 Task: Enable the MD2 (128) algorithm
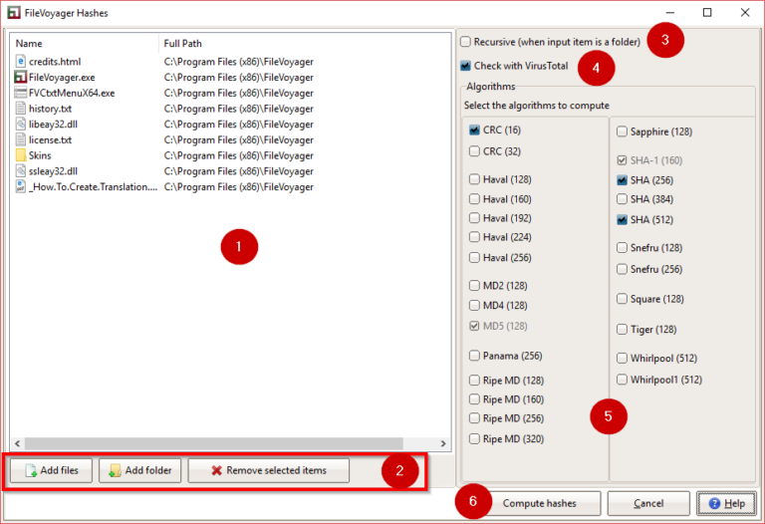[474, 286]
